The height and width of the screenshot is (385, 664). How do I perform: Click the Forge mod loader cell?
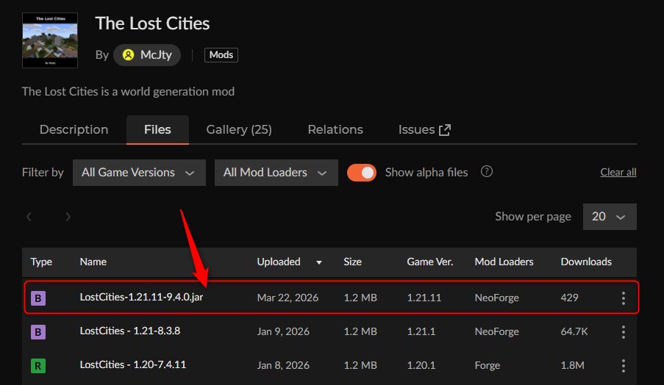tap(488, 366)
